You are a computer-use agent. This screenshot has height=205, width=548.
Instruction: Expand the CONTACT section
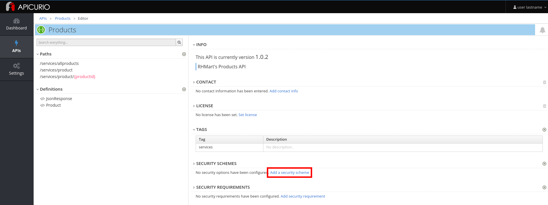click(194, 82)
